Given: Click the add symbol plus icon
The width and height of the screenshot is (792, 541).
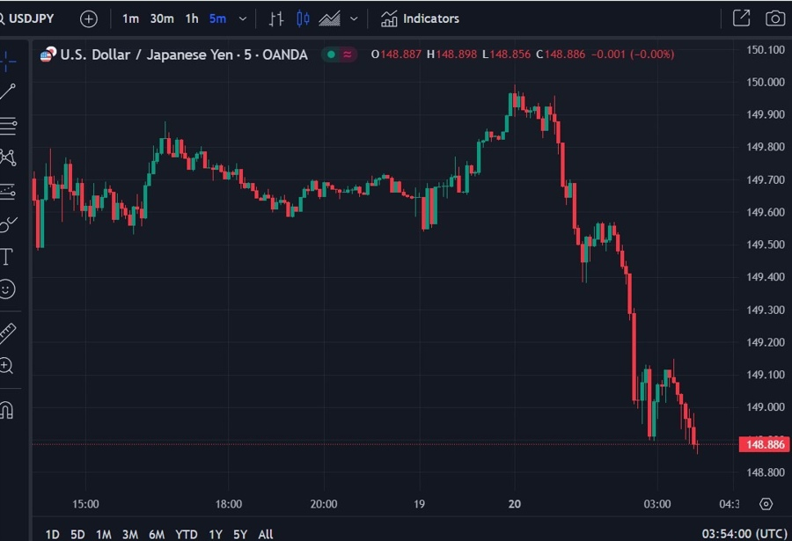Looking at the screenshot, I should click(88, 19).
